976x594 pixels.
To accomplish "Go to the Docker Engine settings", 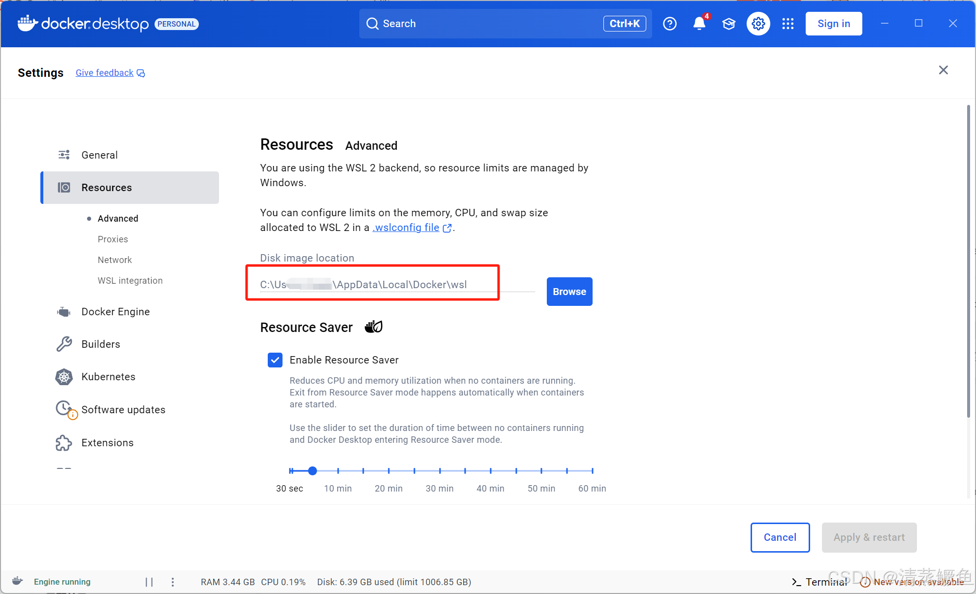I will (115, 312).
